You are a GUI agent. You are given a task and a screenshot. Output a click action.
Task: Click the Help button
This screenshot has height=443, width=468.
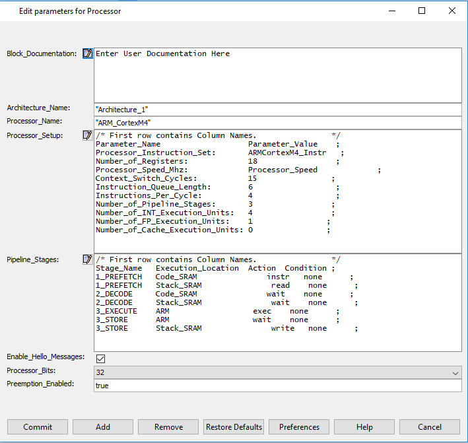coord(364,427)
